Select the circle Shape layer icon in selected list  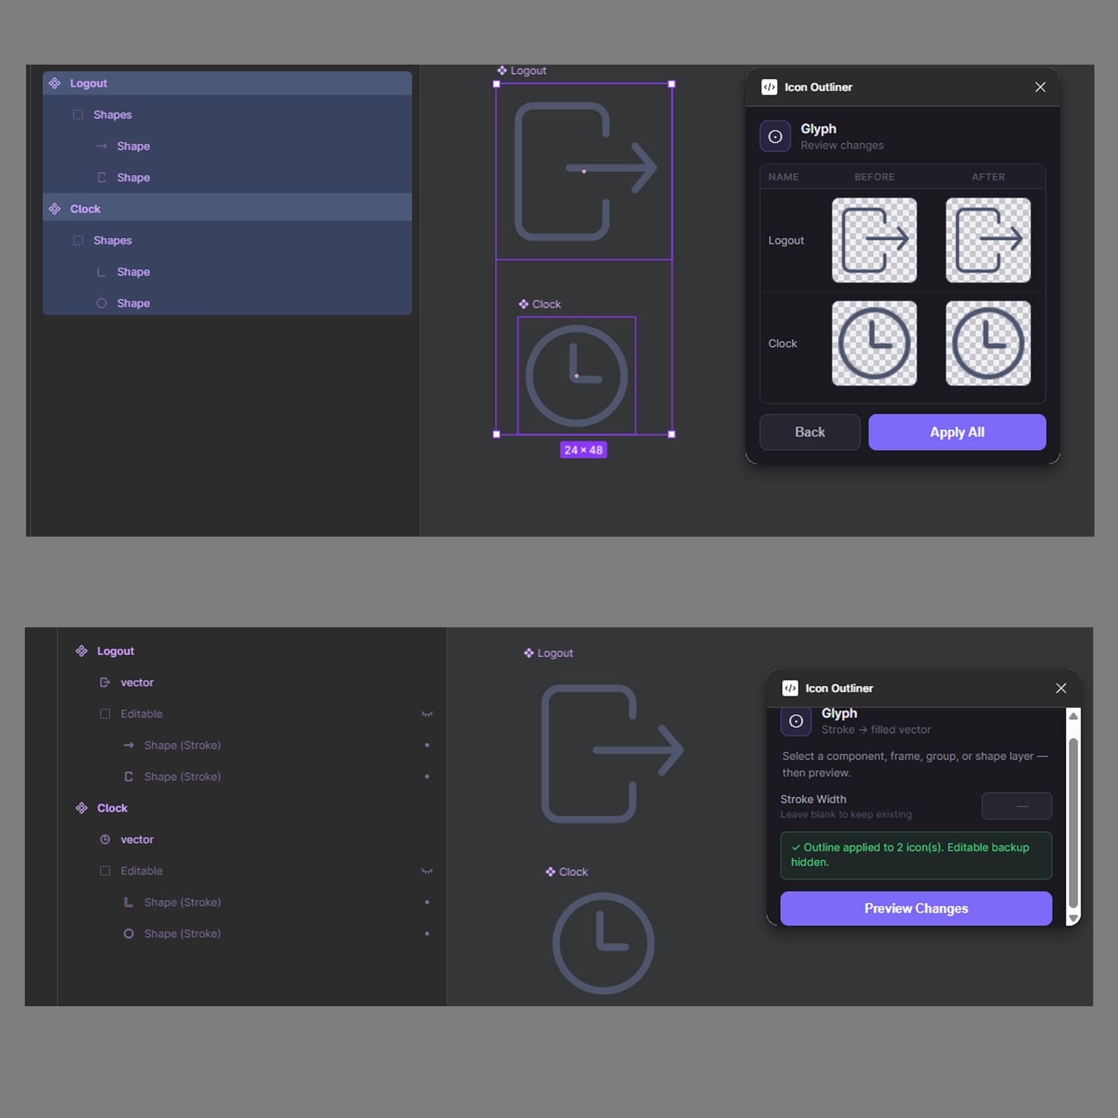point(102,303)
